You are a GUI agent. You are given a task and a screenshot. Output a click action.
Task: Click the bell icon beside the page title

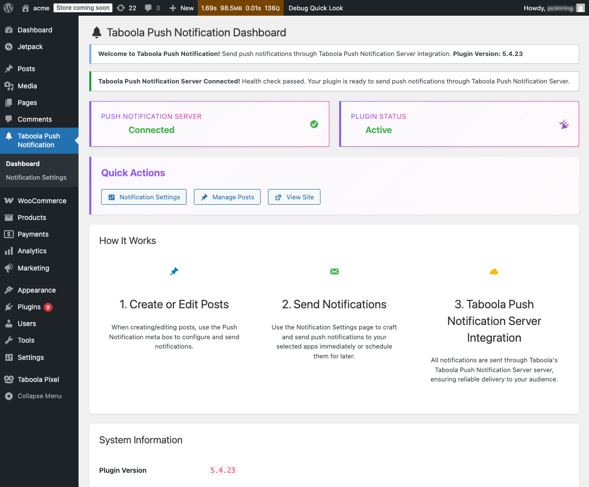click(x=97, y=33)
